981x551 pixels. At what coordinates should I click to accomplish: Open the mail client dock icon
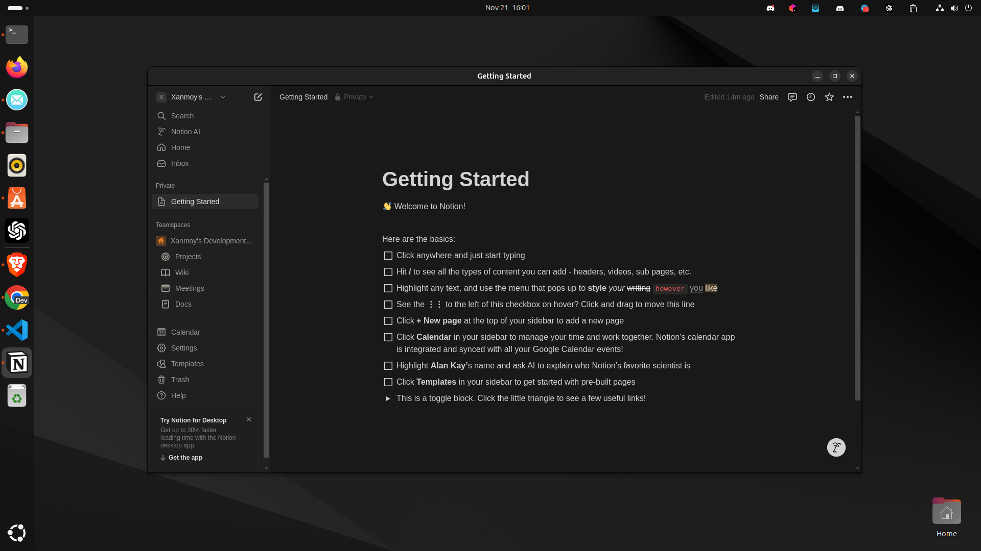pyautogui.click(x=17, y=100)
